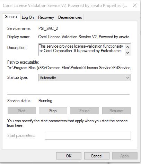The width and height of the screenshot is (141, 164).
Task: Open the Recovery tab
Action: pyautogui.click(x=46, y=17)
